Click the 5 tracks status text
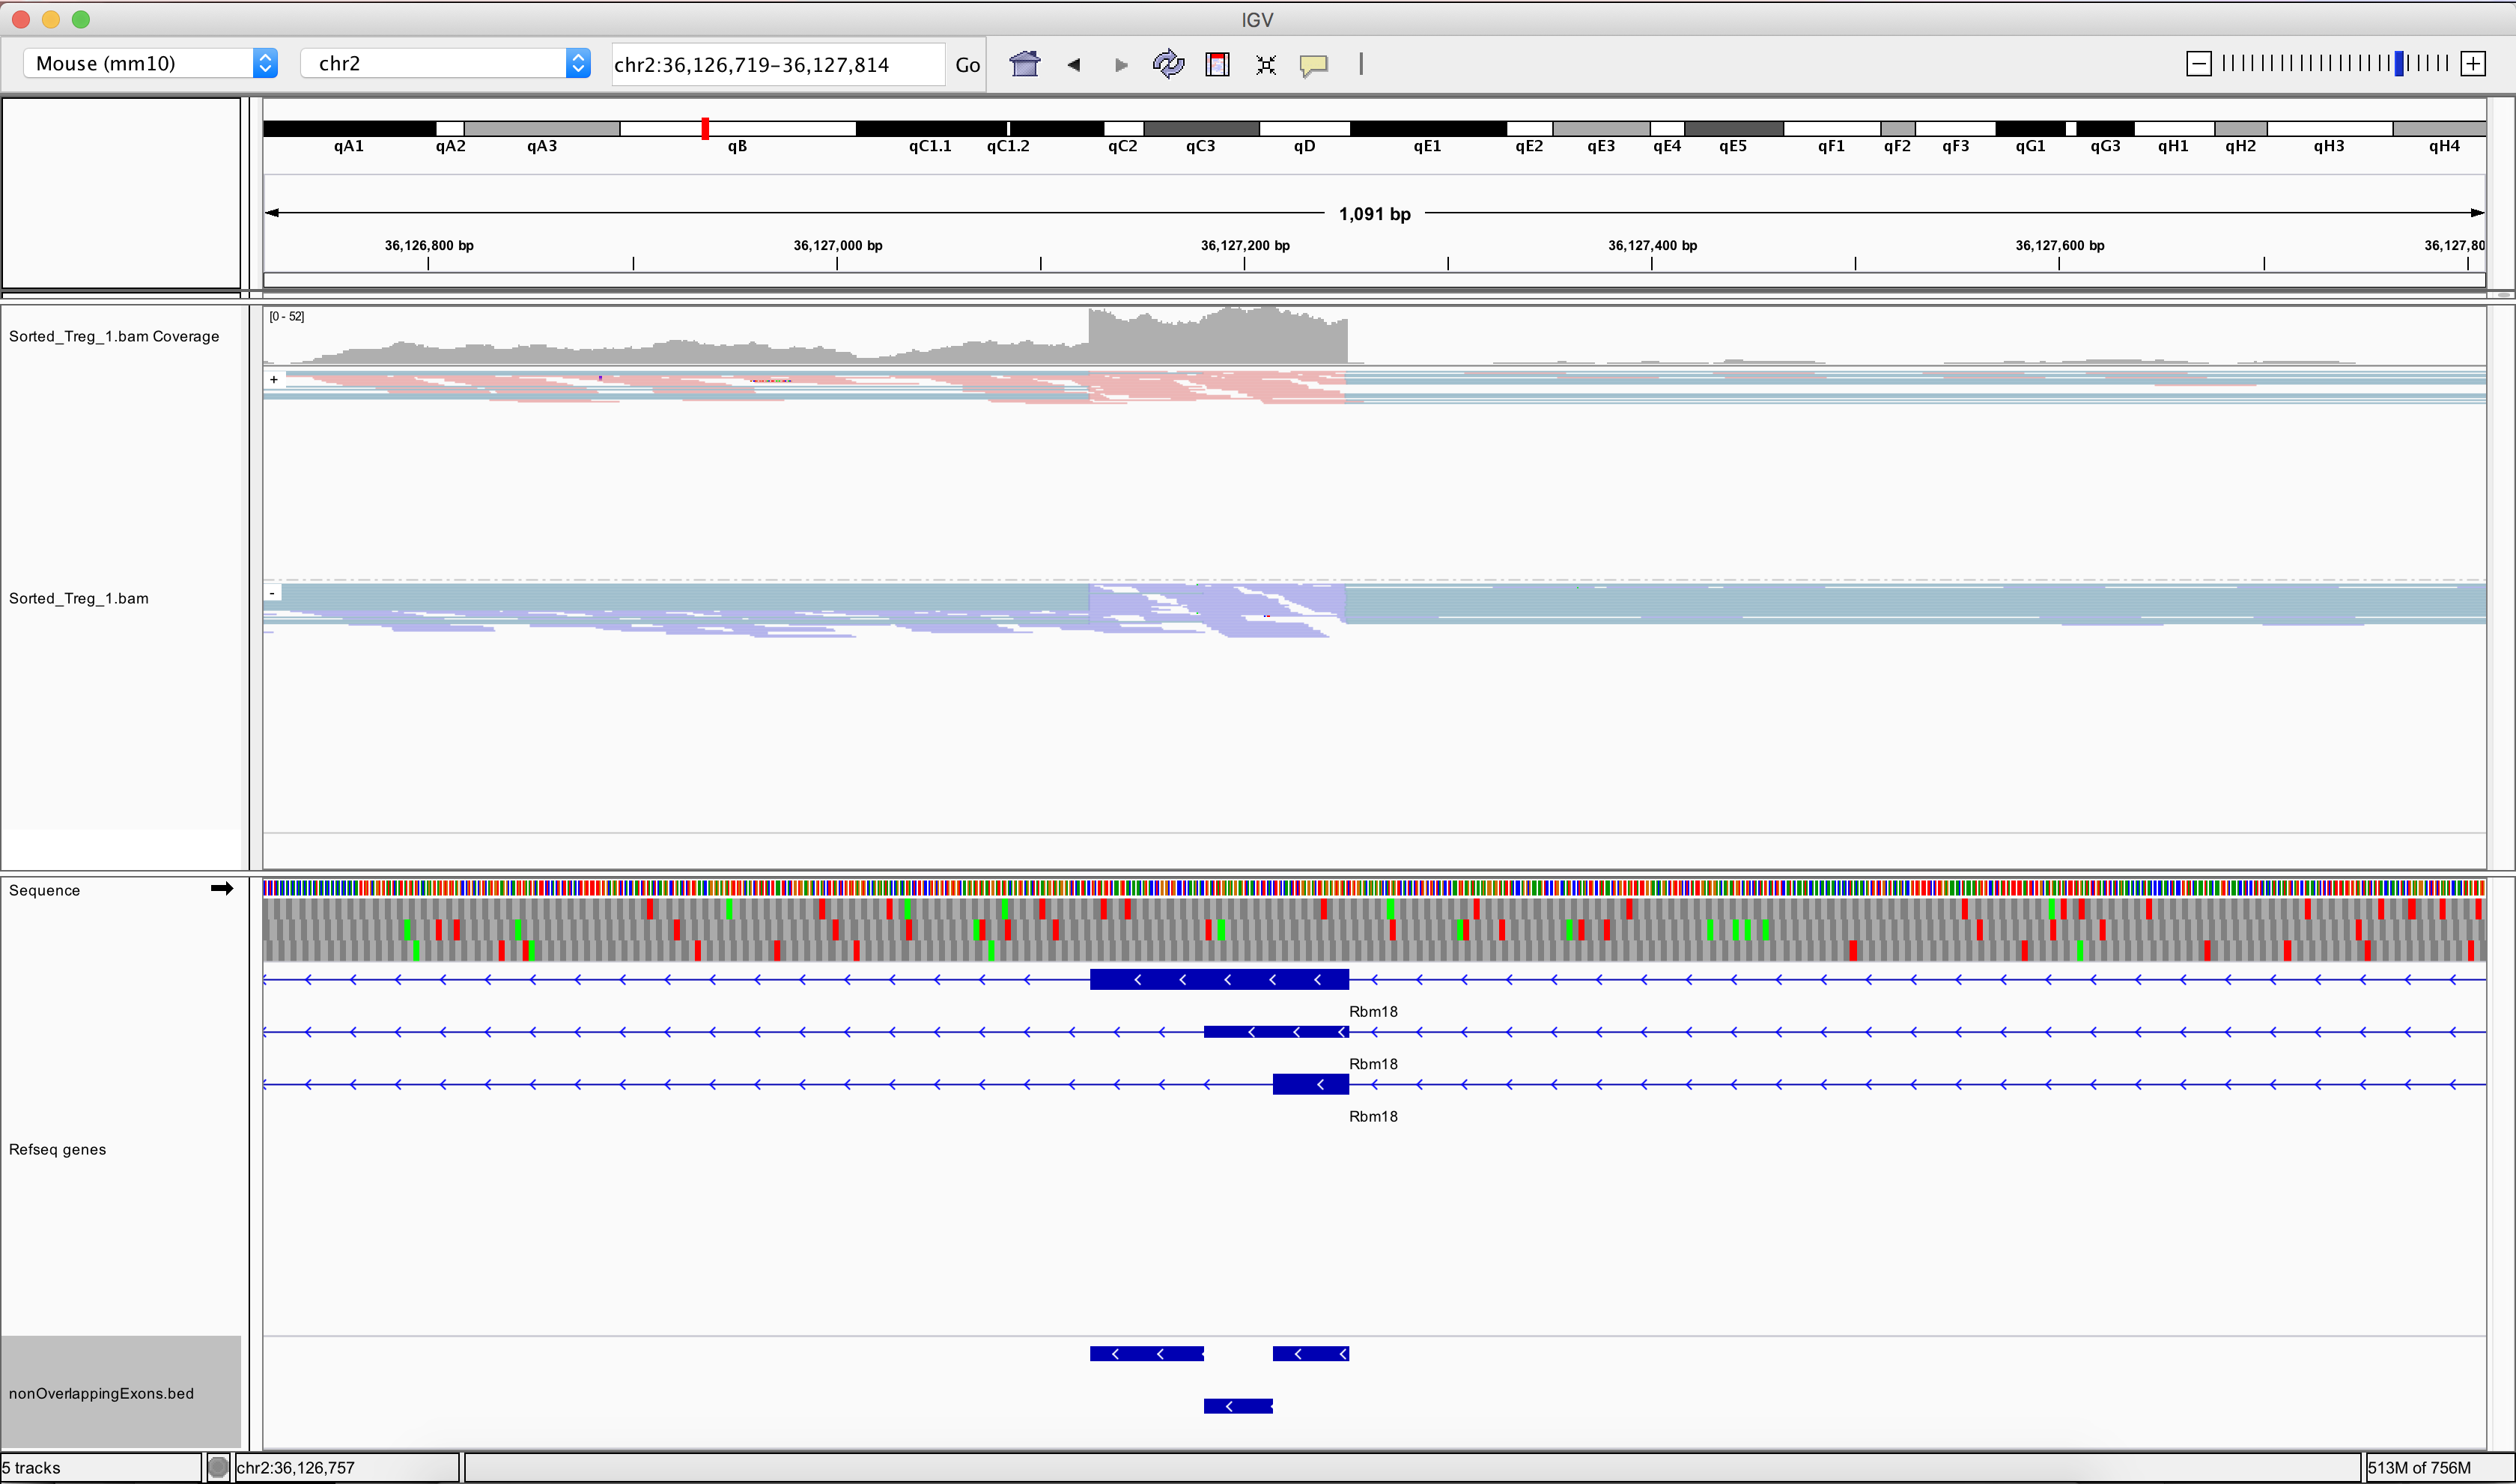The width and height of the screenshot is (2516, 1484). click(x=32, y=1467)
